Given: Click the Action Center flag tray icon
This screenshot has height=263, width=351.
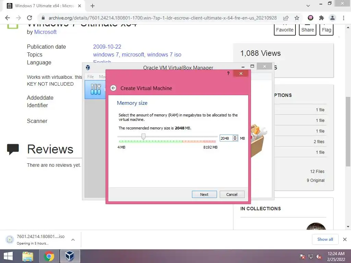Looking at the screenshot, I should [x=302, y=256].
